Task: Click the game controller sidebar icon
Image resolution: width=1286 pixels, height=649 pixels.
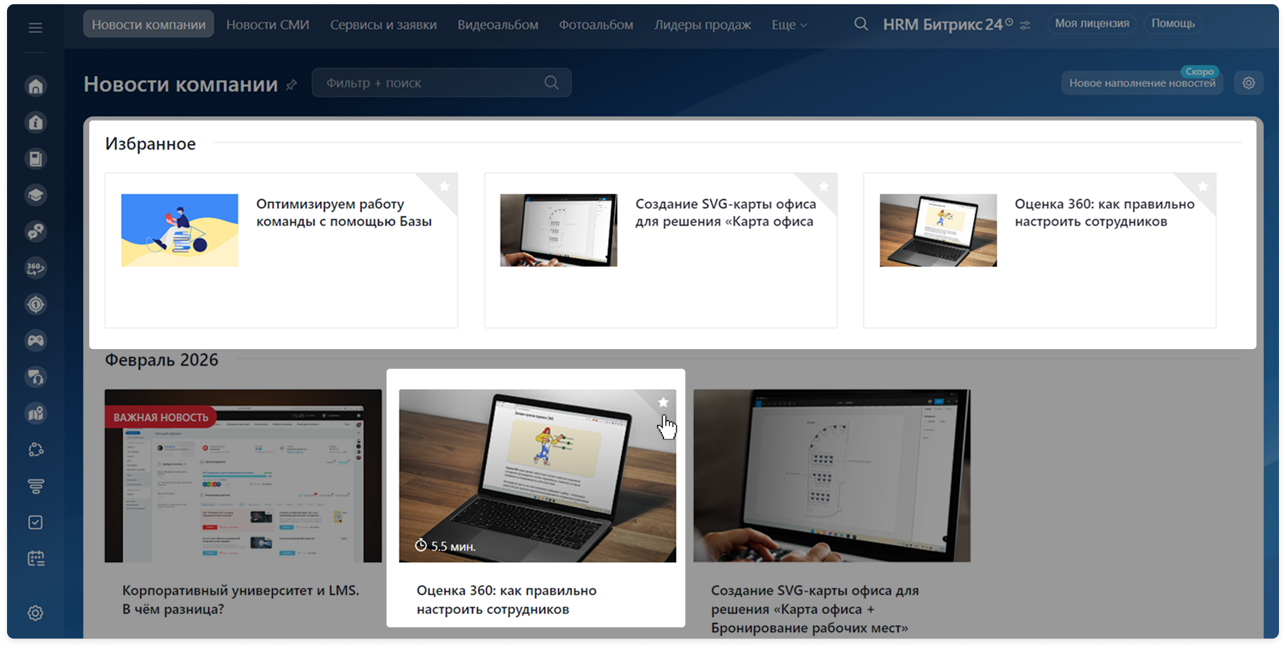Action: [x=36, y=341]
